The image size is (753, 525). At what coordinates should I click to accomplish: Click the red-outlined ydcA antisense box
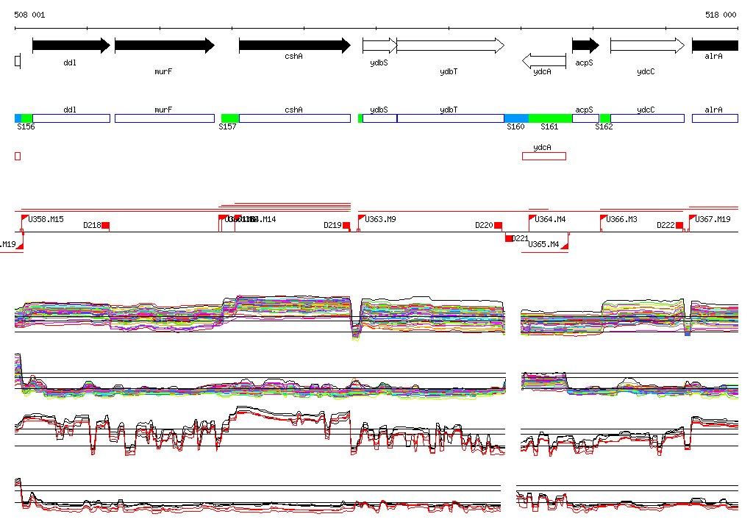click(544, 156)
